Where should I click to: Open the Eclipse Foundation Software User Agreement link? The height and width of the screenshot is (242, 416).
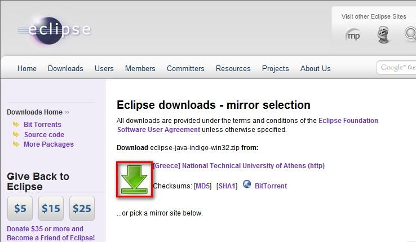click(x=247, y=125)
